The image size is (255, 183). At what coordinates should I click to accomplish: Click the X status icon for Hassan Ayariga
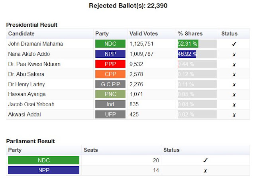234,95
